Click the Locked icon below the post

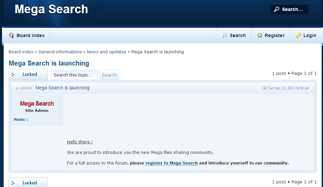[x=13, y=183]
